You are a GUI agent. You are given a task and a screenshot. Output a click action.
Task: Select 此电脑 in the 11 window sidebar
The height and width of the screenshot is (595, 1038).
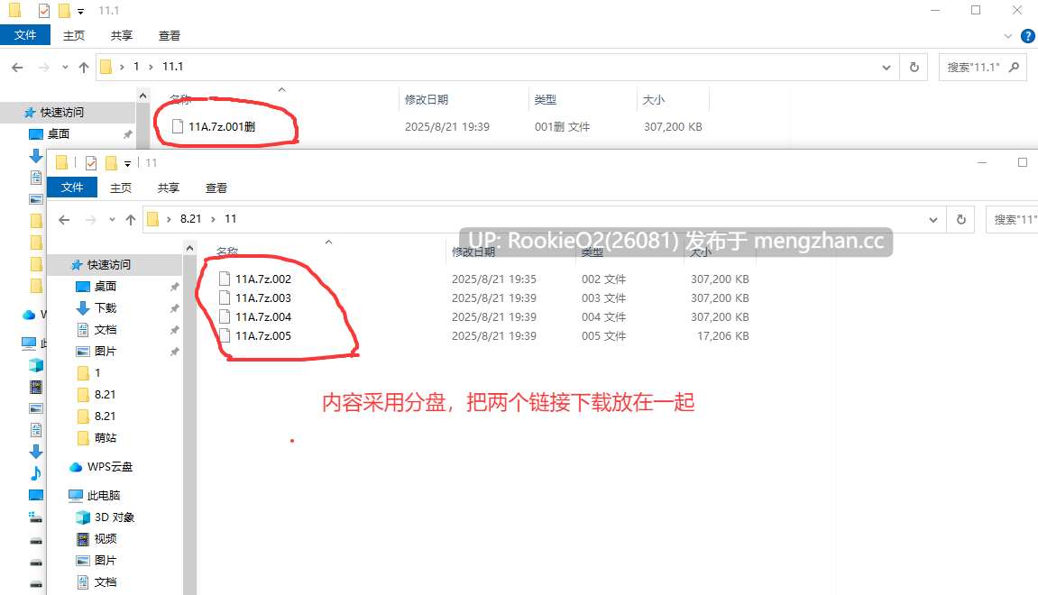104,495
